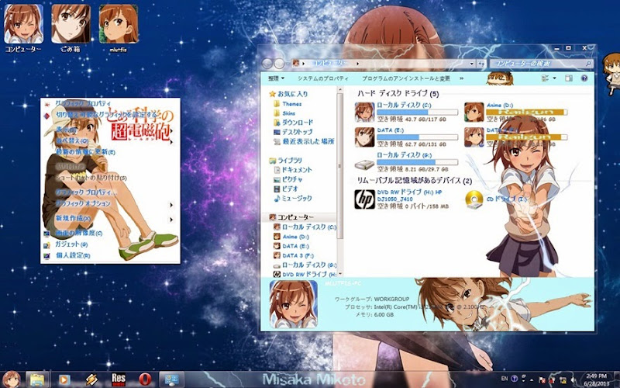
Task: Expand the 並べ替え(O) submenu arrow
Action: (x=171, y=141)
